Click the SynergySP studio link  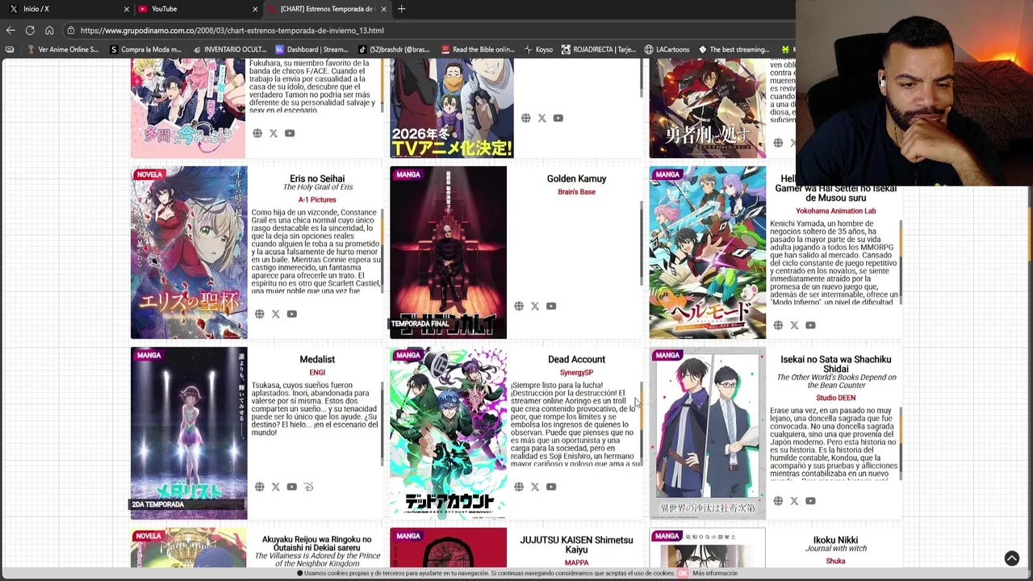pyautogui.click(x=576, y=372)
